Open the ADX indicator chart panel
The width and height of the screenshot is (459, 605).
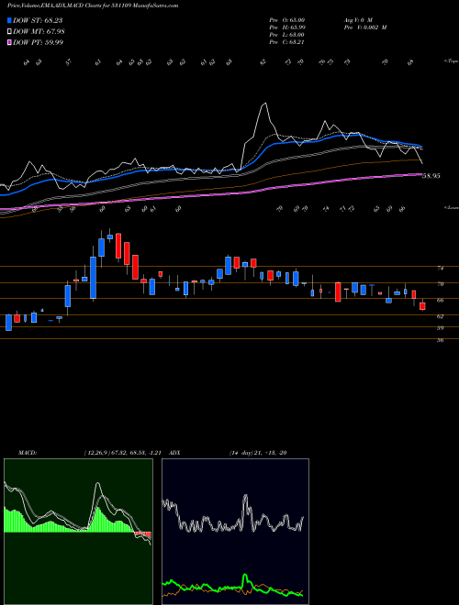(235, 532)
